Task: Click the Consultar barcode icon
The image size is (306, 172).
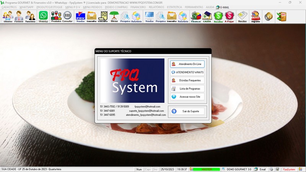Action: point(67,17)
